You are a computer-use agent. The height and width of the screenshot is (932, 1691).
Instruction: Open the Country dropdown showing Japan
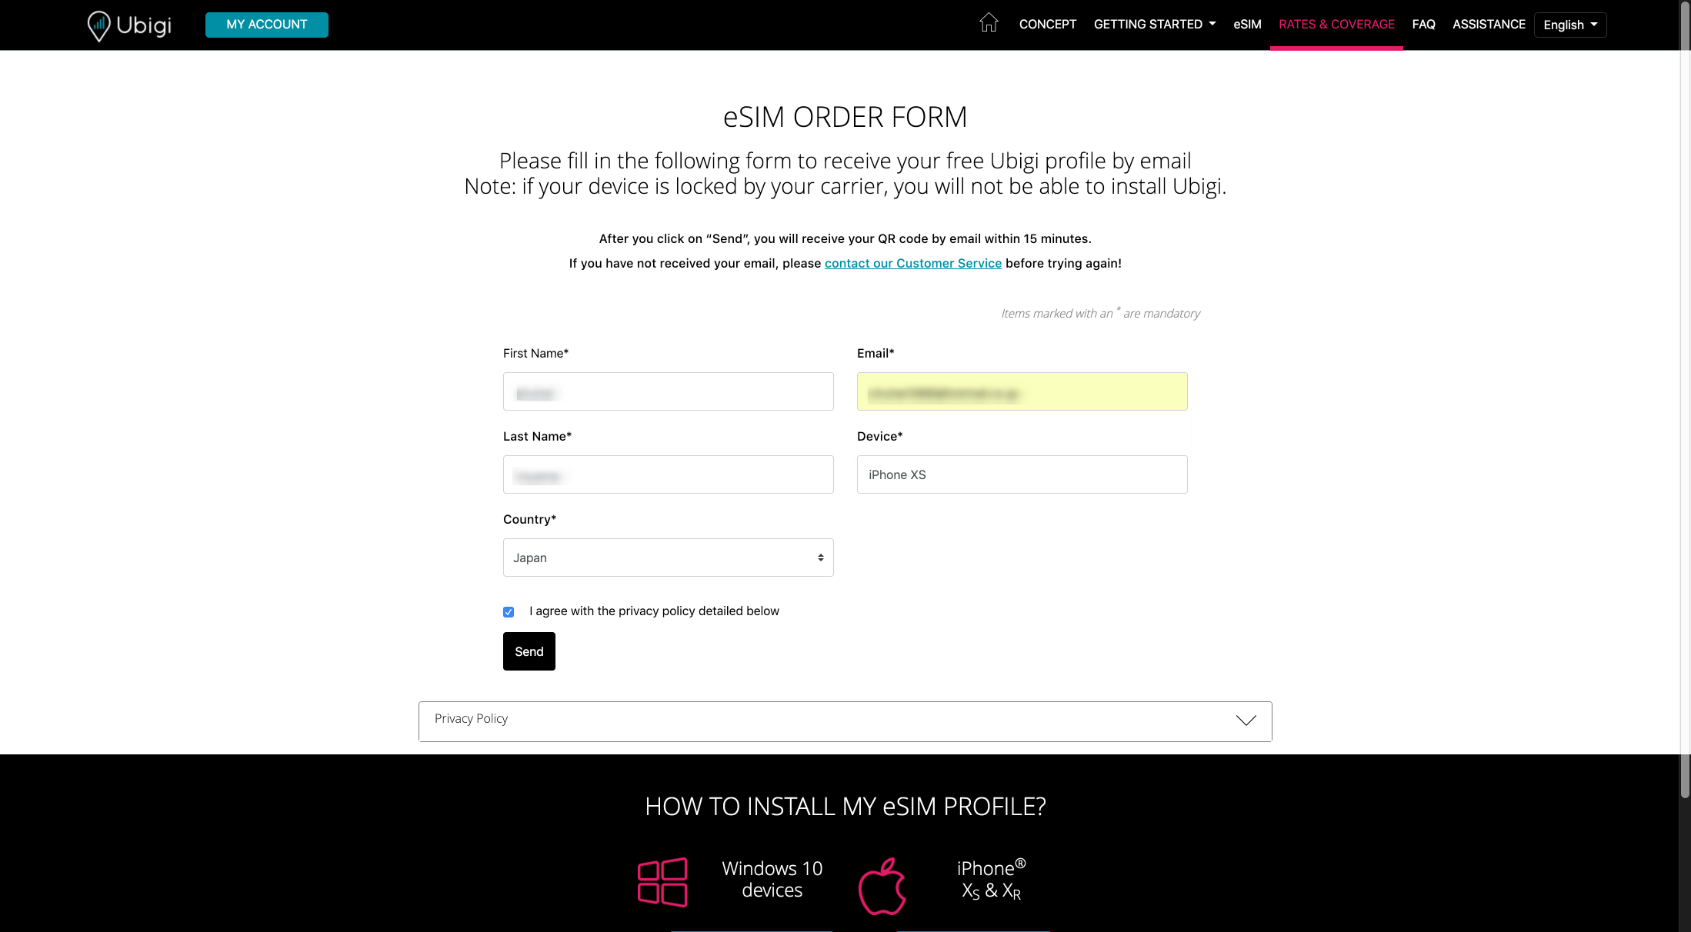(x=668, y=558)
